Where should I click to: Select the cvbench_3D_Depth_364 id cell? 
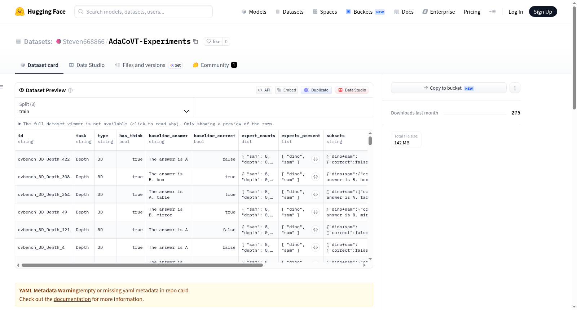(44, 194)
